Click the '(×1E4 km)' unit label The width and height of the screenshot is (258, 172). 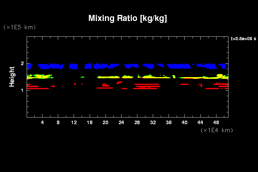(217, 130)
